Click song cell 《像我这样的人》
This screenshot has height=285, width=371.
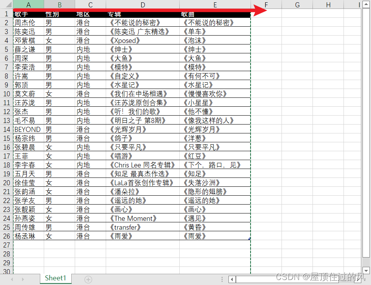pos(215,121)
